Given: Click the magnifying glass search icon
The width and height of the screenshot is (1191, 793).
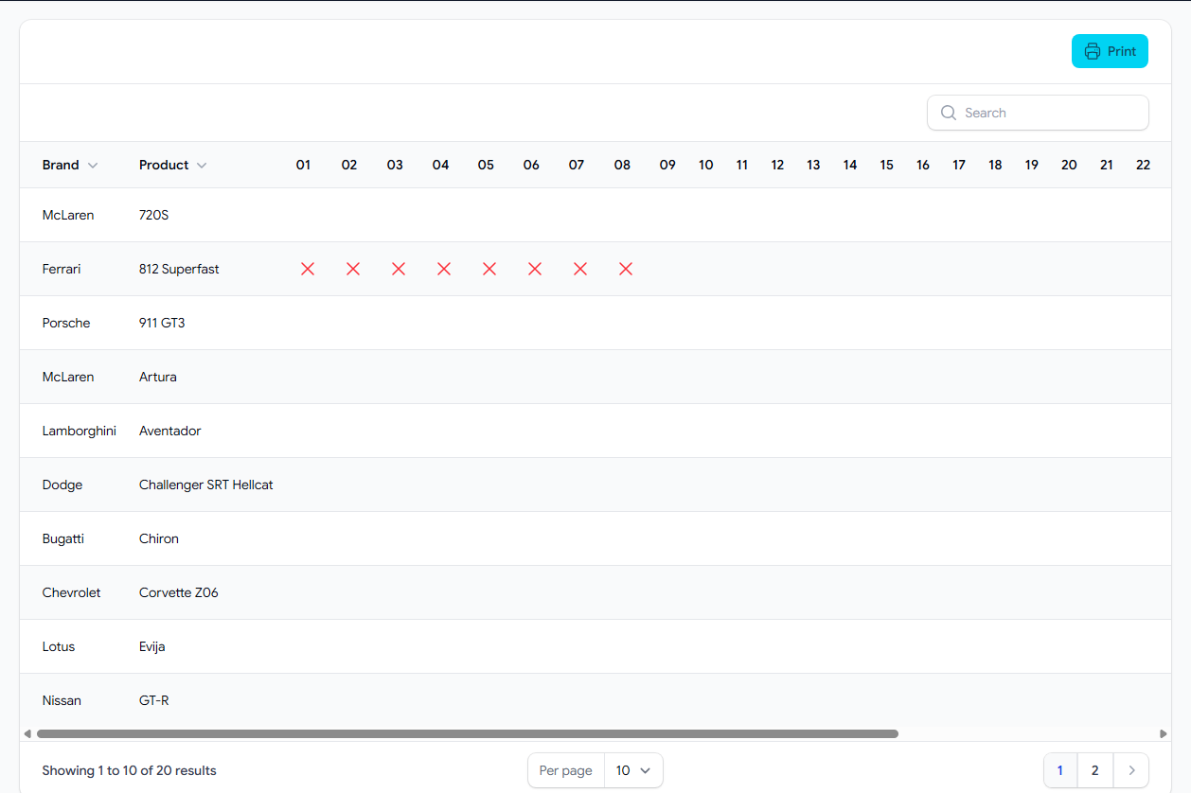Looking at the screenshot, I should tap(948, 112).
